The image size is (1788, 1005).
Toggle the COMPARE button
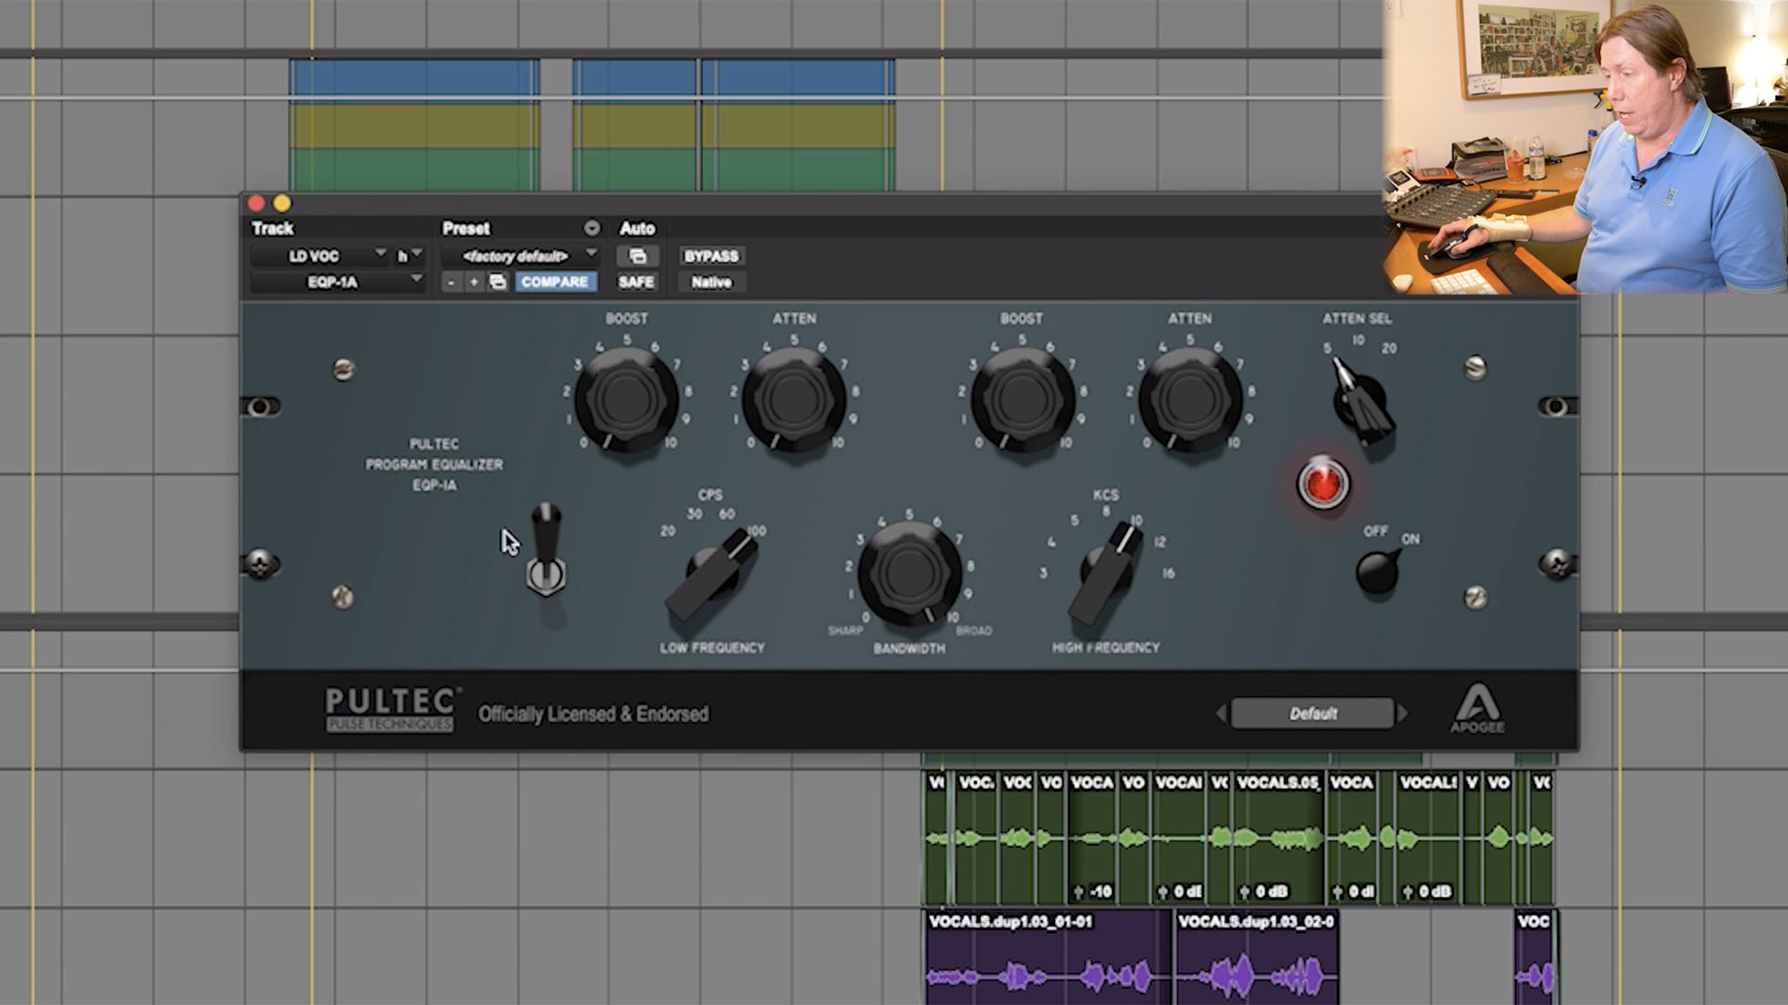[554, 282]
